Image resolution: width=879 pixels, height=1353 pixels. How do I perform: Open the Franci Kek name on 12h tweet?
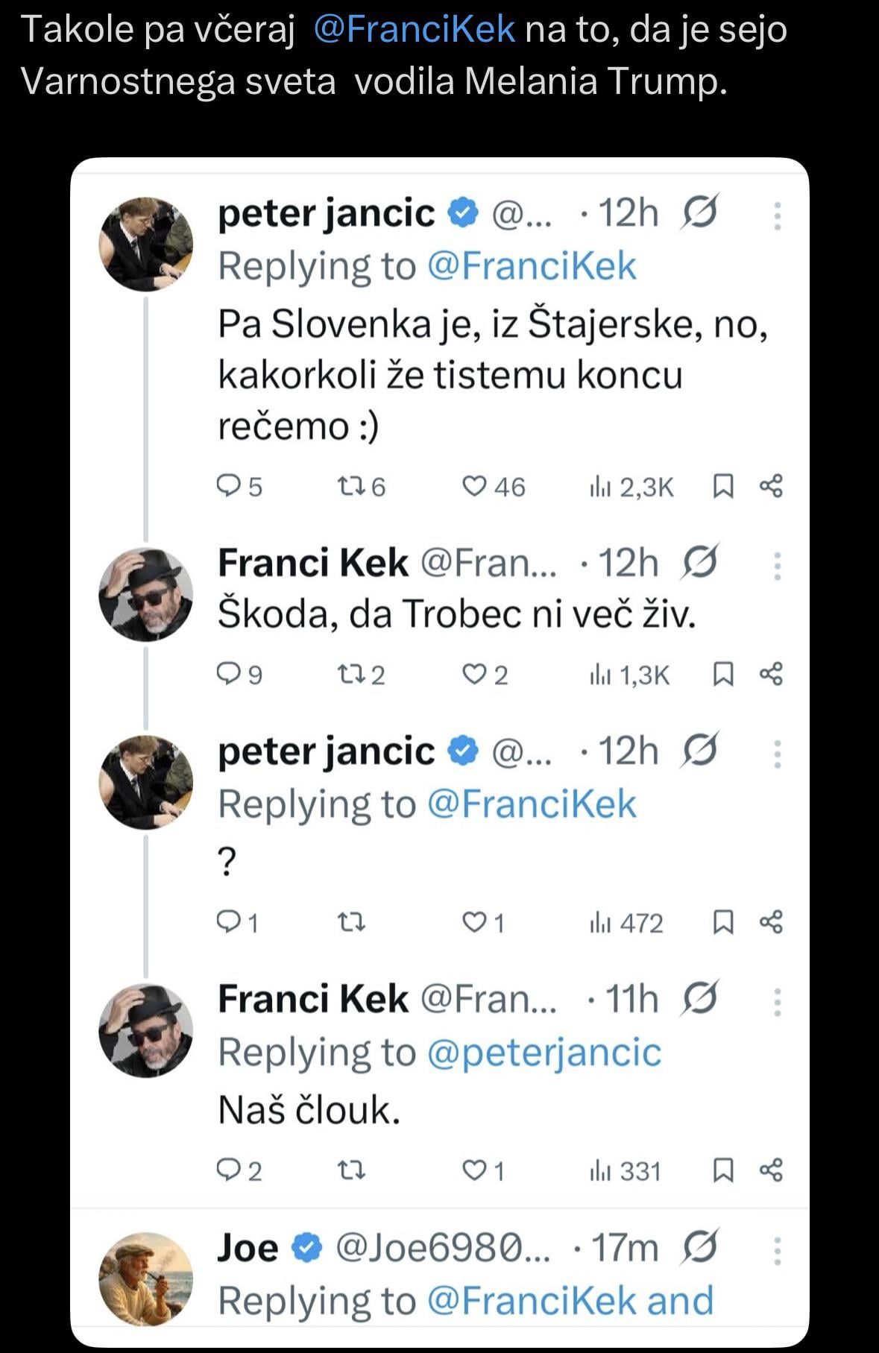point(313,563)
